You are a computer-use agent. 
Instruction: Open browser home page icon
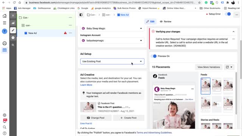pyautogui.click(x=20, y=3)
